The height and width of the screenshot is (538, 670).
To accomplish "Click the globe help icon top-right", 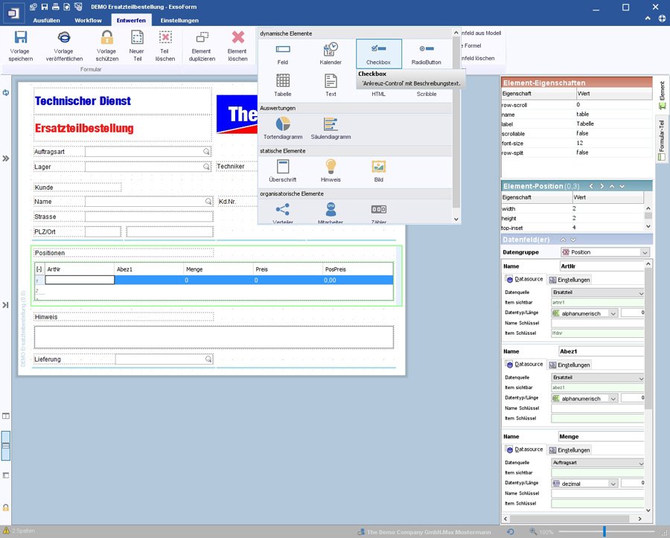I will click(662, 19).
